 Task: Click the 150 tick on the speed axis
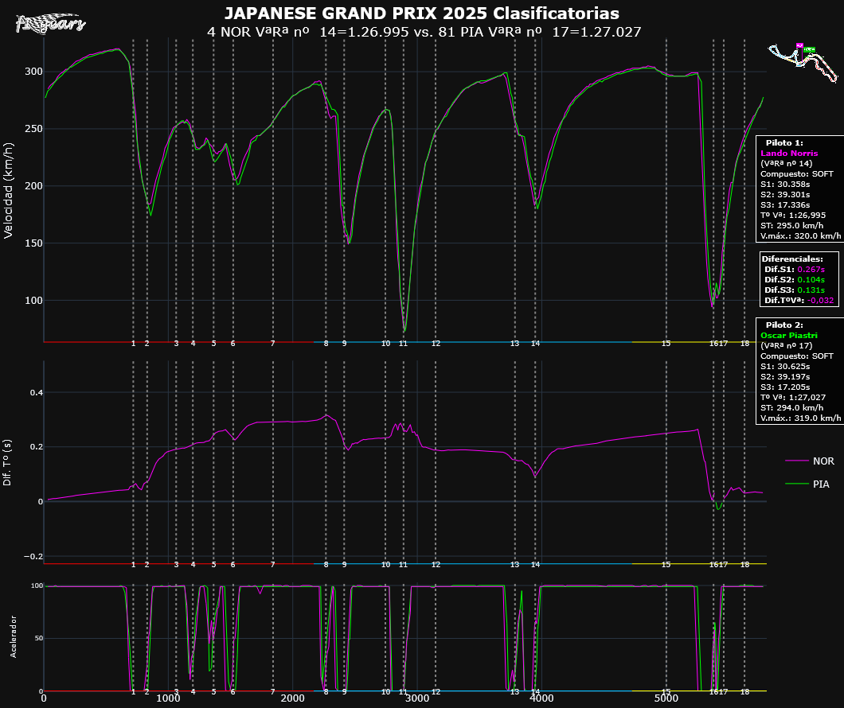tap(33, 243)
